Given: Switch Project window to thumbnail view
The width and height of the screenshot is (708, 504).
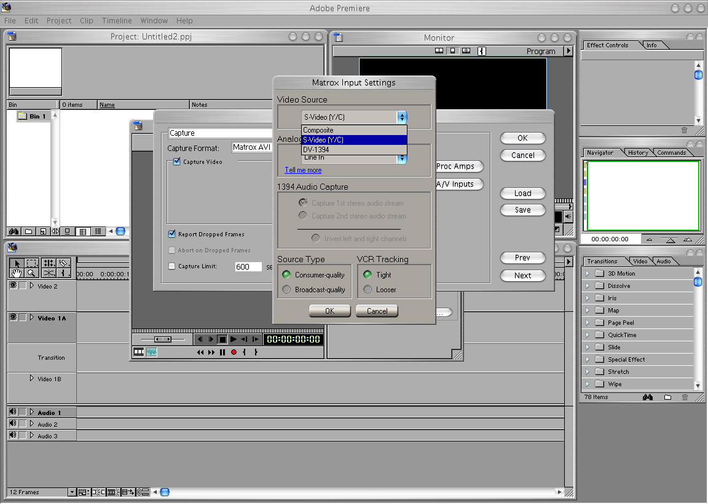Looking at the screenshot, I should (82, 231).
